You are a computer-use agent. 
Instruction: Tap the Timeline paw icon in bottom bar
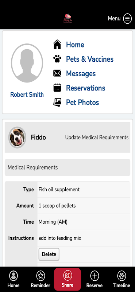point(121,276)
